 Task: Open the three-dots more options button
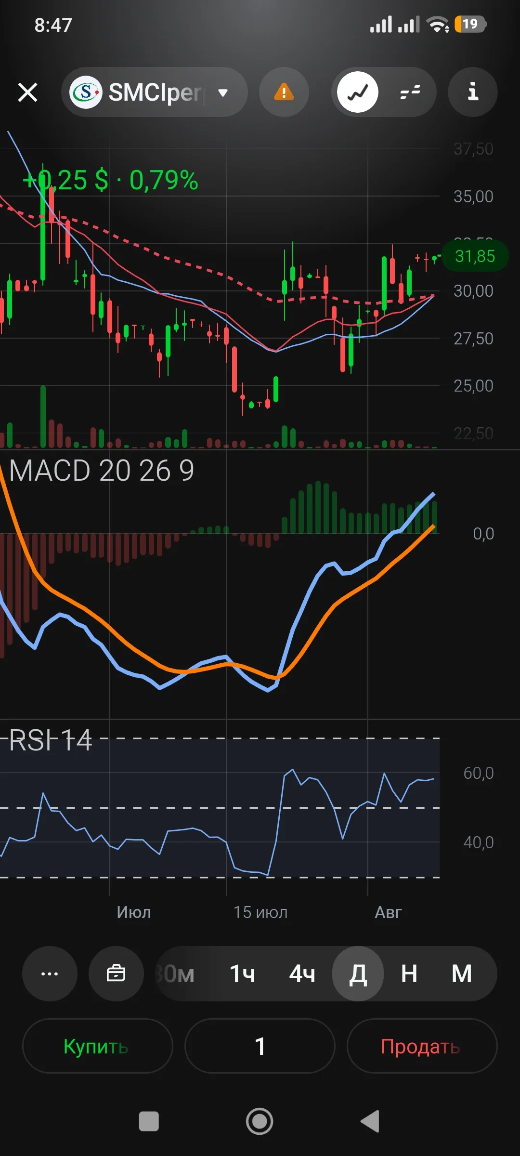click(x=50, y=973)
